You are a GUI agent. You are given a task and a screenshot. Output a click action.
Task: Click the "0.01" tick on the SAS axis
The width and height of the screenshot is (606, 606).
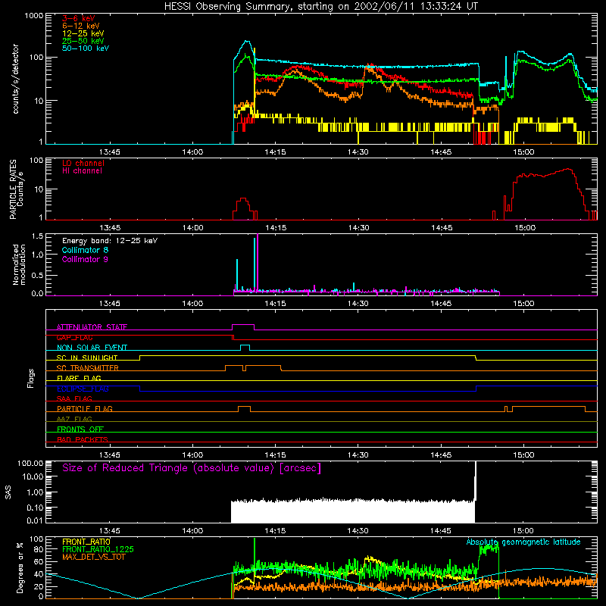(35, 520)
